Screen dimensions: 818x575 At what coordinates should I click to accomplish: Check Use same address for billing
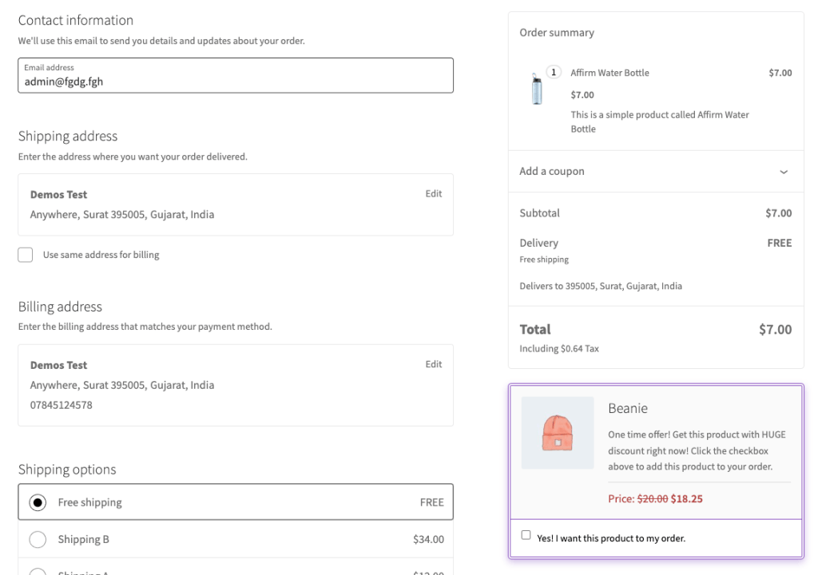(25, 255)
